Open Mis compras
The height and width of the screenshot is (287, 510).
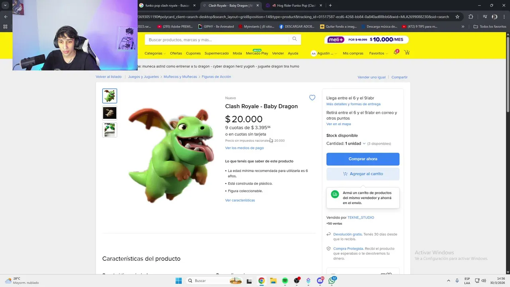click(353, 53)
